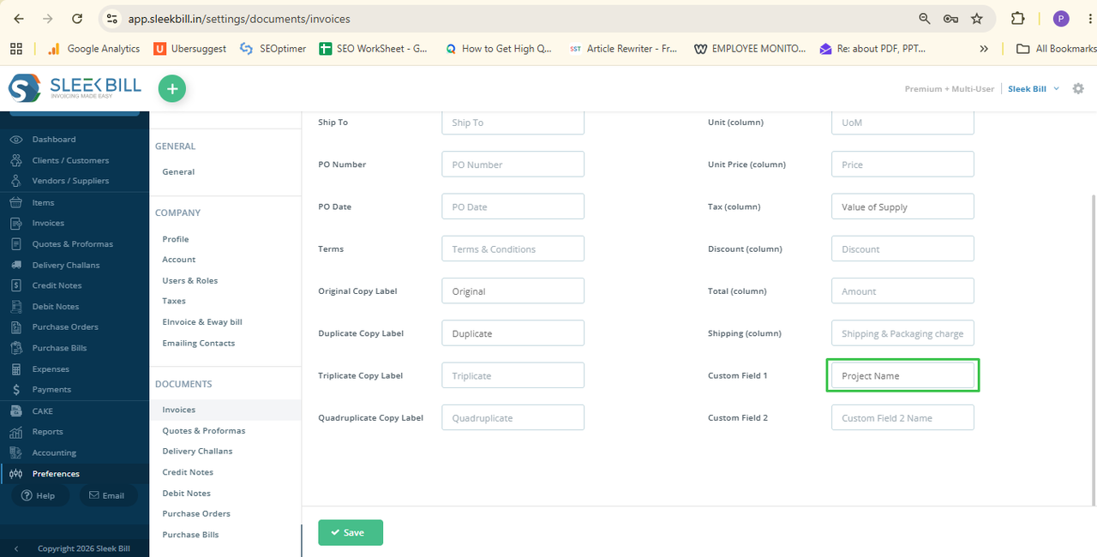Open the settings gear icon

tap(1078, 88)
